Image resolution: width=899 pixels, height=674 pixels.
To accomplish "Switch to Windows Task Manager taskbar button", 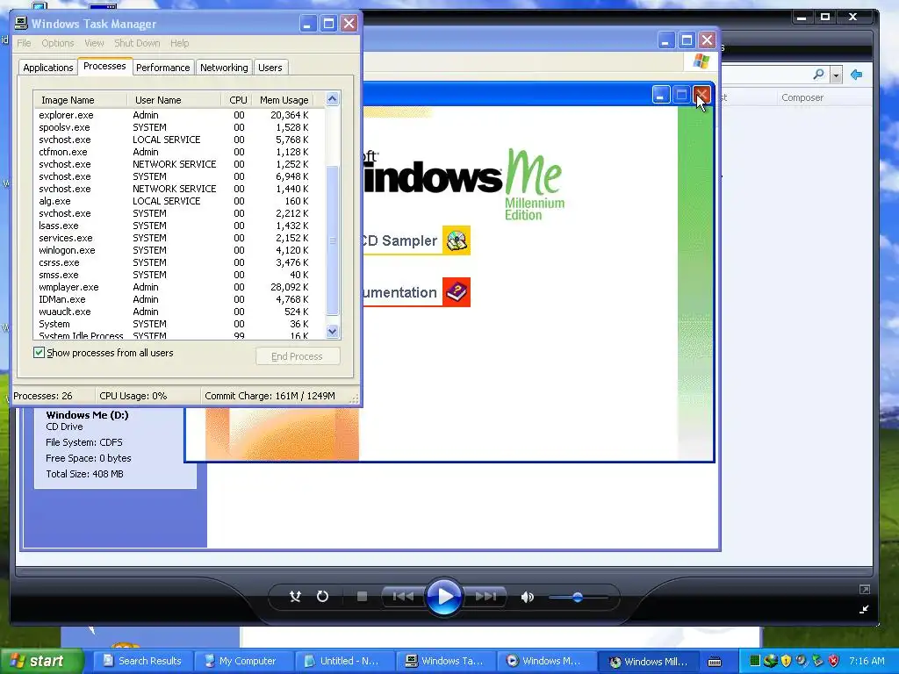I will [444, 662].
